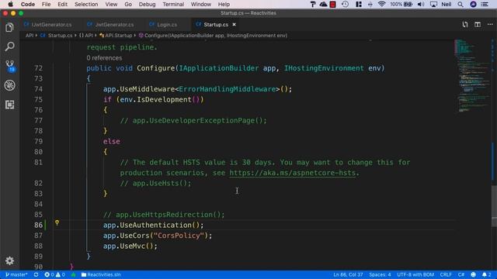Click the synchronize changes icon in status bar

(x=36, y=274)
